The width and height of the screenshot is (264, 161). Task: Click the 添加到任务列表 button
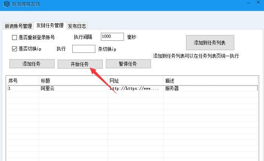coord(210,43)
